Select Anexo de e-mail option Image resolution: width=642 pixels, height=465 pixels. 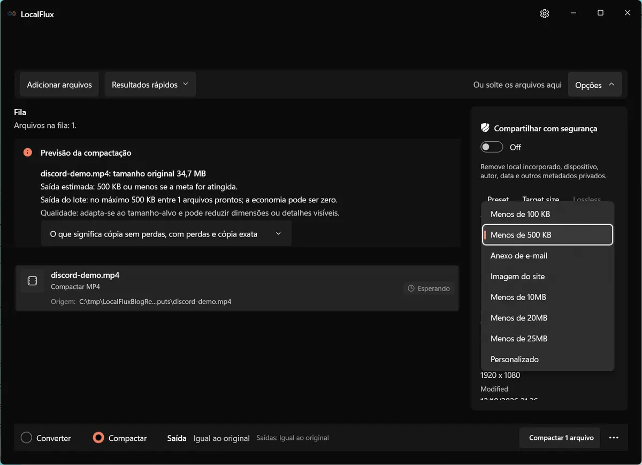(547, 256)
